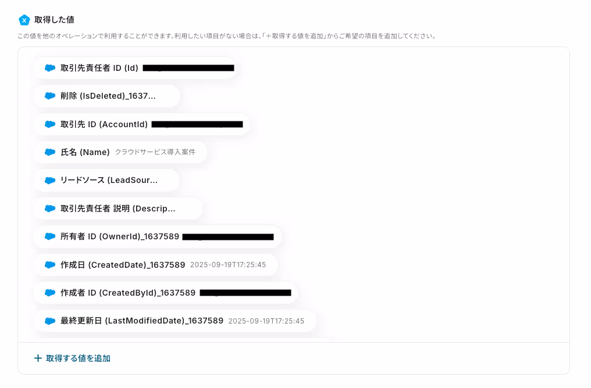Select the 取引先責任者 ID (Id) value chip
The image size is (591, 388).
136,68
